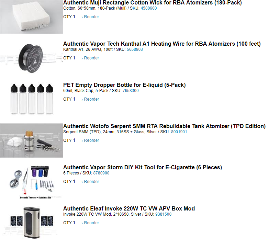Click the DIY tool kit thumbnail
This screenshot has height=239, width=269.
click(32, 182)
